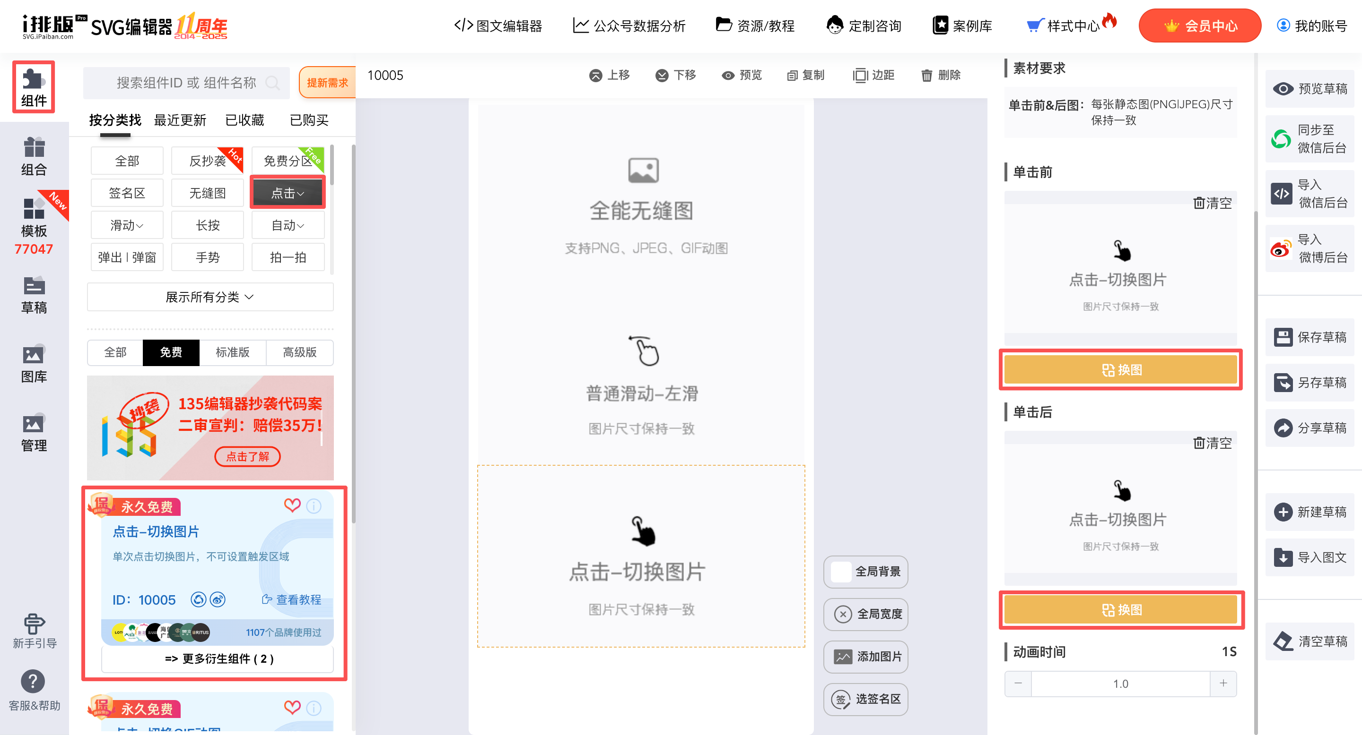This screenshot has height=735, width=1362.
Task: Switch to the 最近更新 tab
Action: tap(180, 120)
